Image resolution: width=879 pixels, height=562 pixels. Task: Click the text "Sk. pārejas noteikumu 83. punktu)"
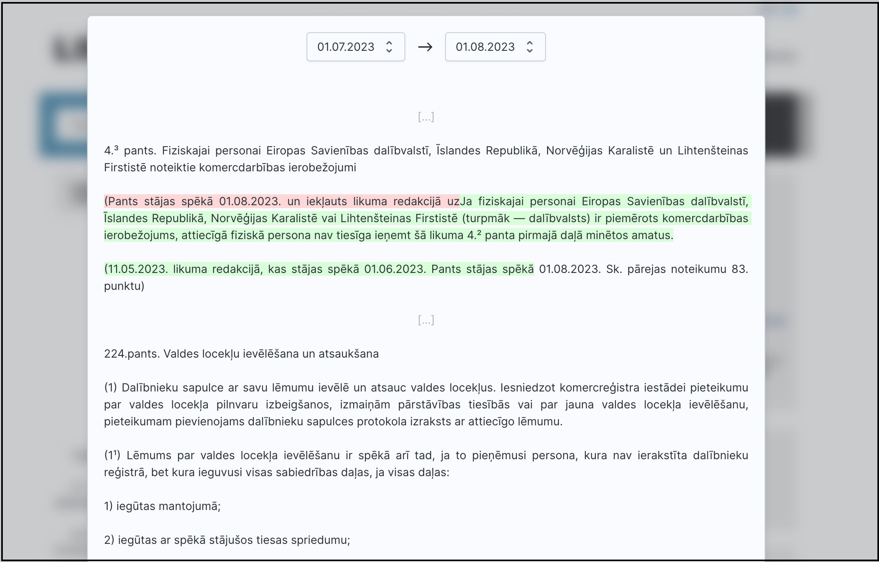pyautogui.click(x=426, y=277)
